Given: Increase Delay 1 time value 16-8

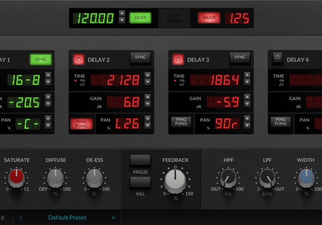Looking at the screenshot, I should coord(48,75).
